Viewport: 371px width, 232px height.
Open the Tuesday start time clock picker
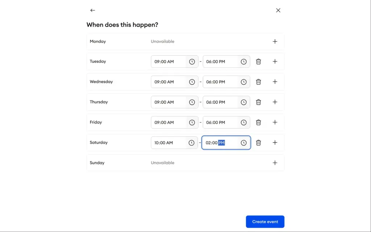click(192, 62)
